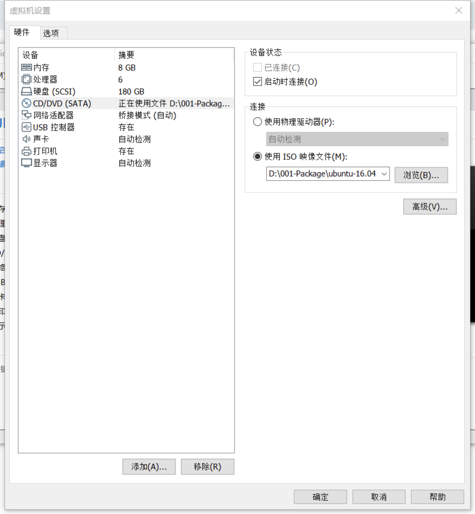475x514 pixels.
Task: Click the printer (打印机) icon
Action: (x=26, y=151)
